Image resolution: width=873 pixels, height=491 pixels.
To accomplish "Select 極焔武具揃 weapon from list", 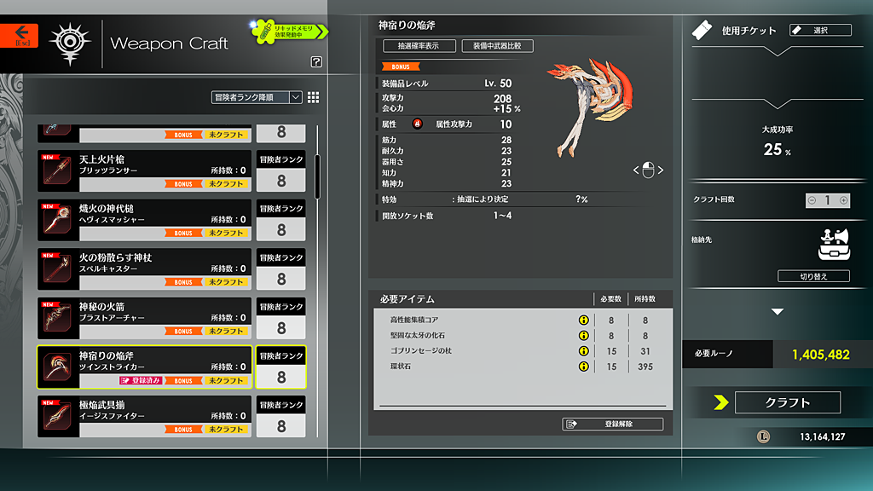I will [x=145, y=416].
